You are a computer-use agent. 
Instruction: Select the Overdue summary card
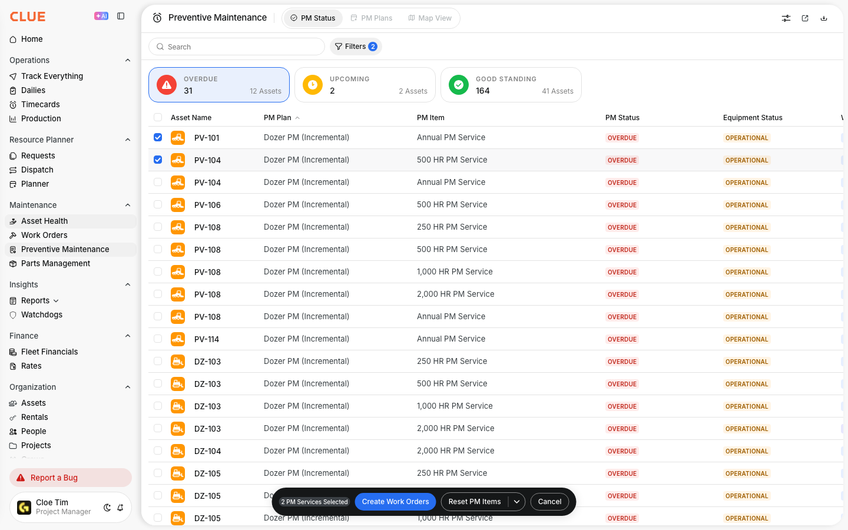pyautogui.click(x=219, y=85)
